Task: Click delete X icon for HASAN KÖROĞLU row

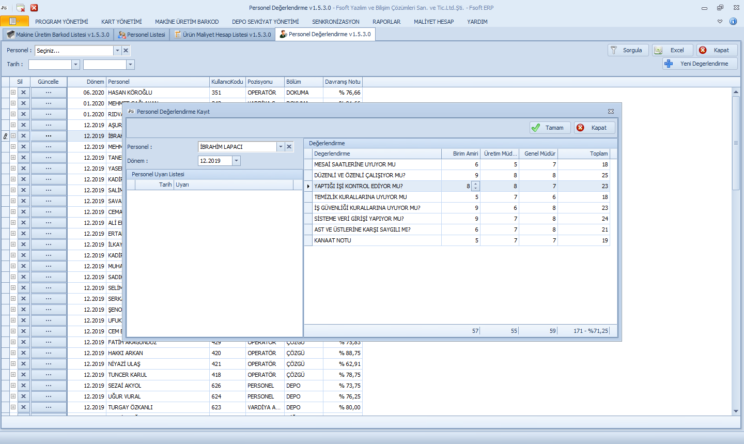Action: click(x=23, y=93)
